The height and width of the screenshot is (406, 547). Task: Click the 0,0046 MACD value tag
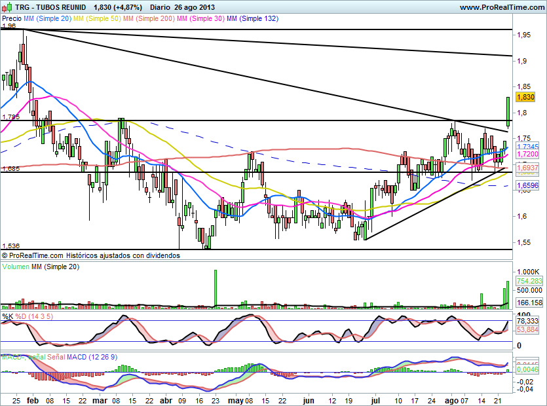pyautogui.click(x=527, y=370)
